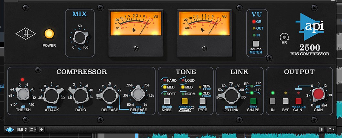Click the left VU meter adjustment screw
Image resolution: width=342 pixels, height=138 pixels.
click(x=136, y=48)
